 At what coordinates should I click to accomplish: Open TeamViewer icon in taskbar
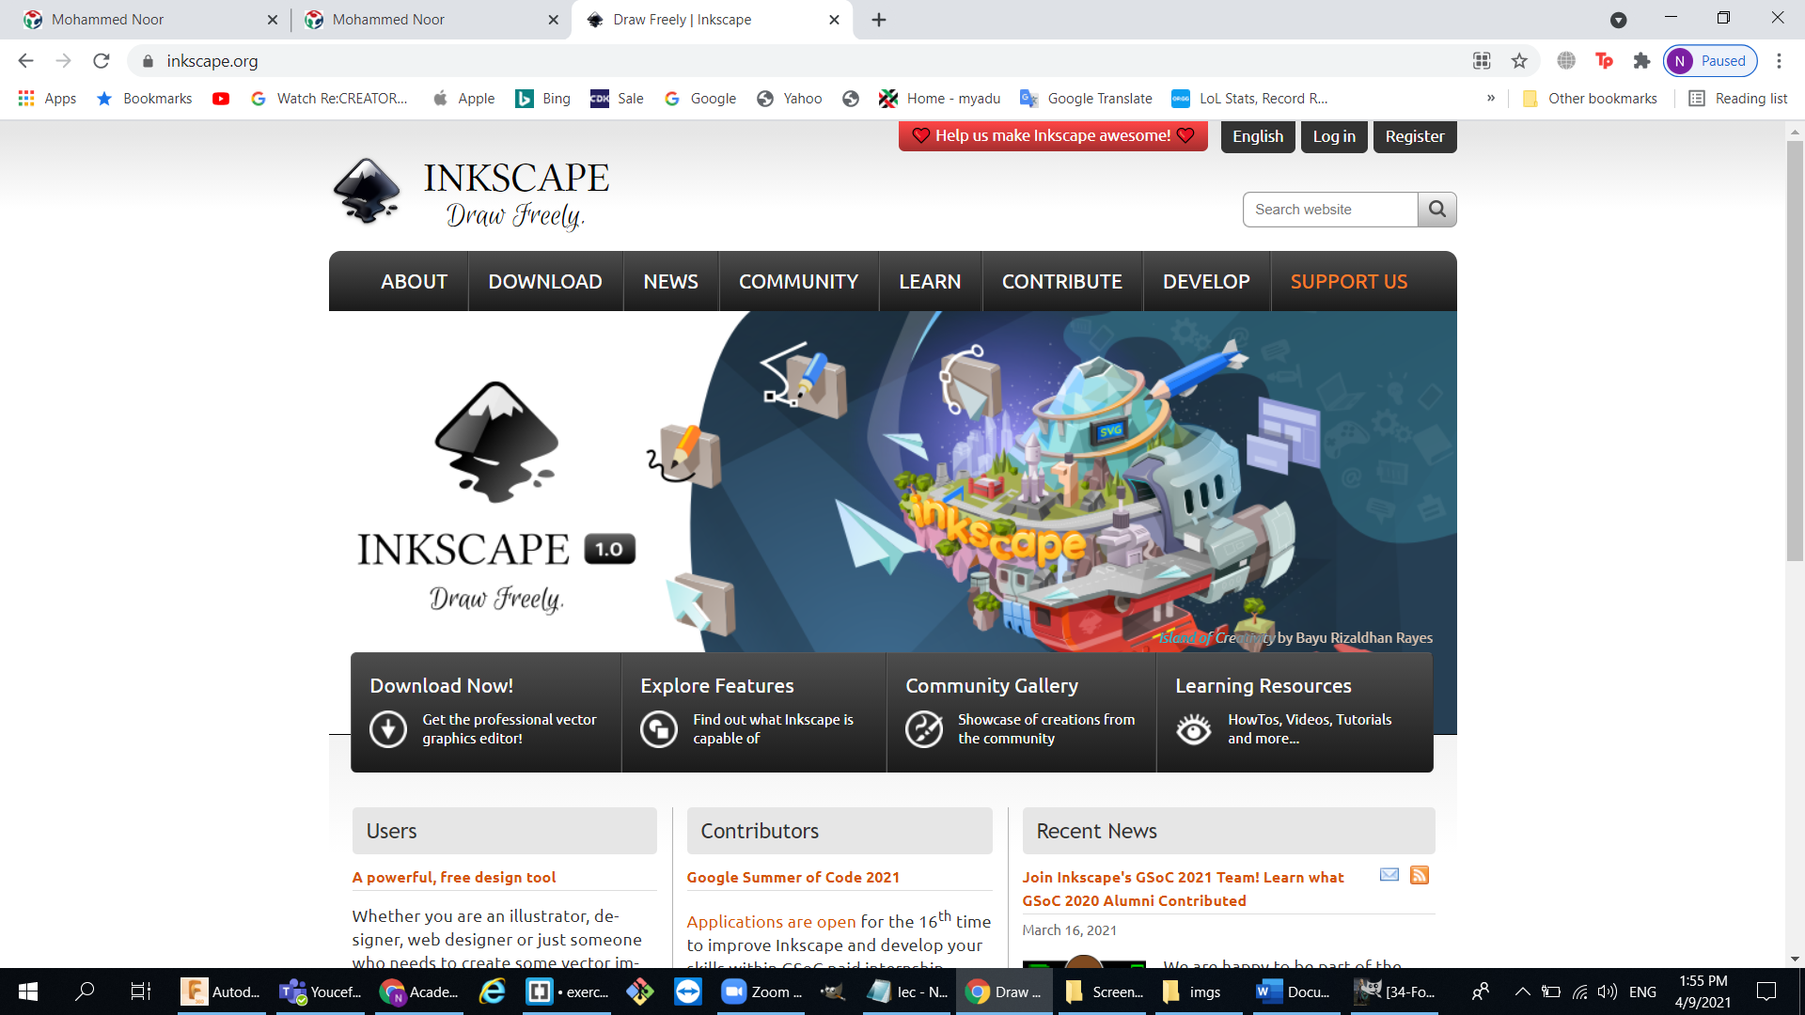pos(688,992)
